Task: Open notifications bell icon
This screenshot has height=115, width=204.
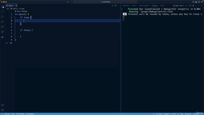Action: (202, 114)
